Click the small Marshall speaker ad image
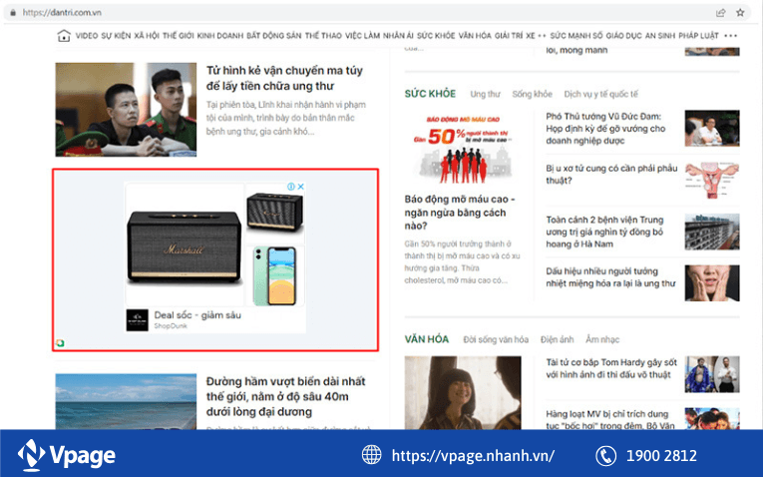 click(x=275, y=213)
